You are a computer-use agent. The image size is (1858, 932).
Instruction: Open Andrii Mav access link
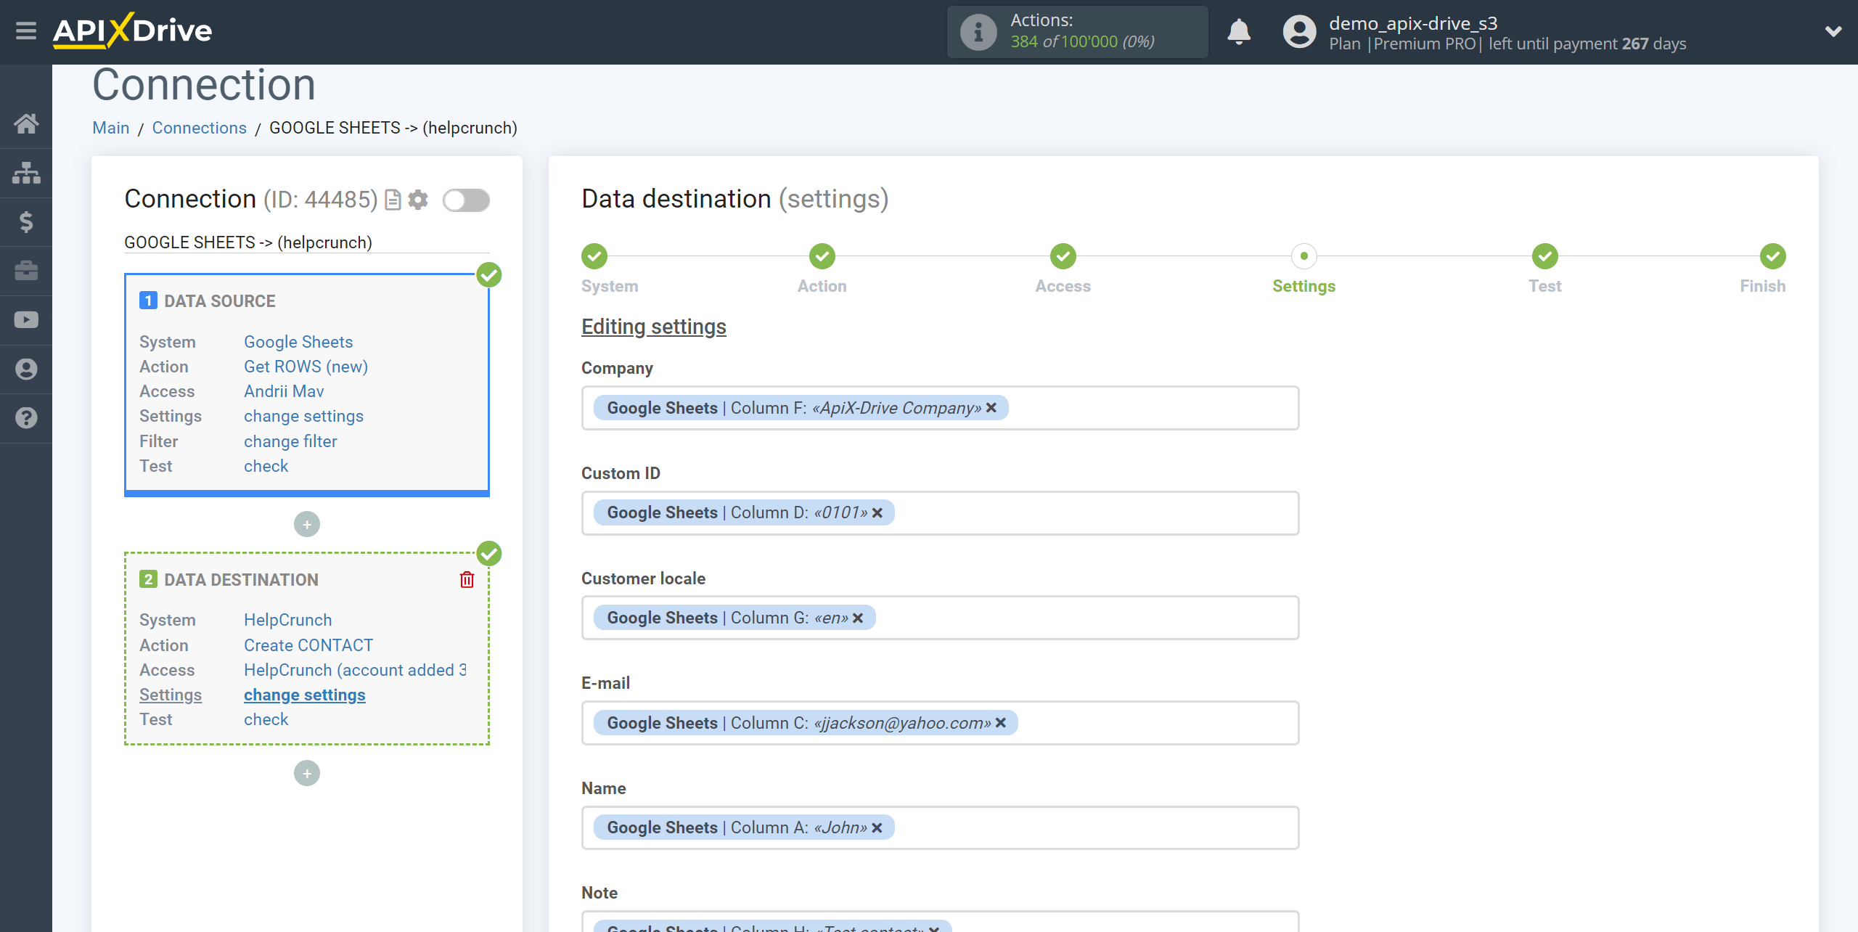click(x=284, y=391)
